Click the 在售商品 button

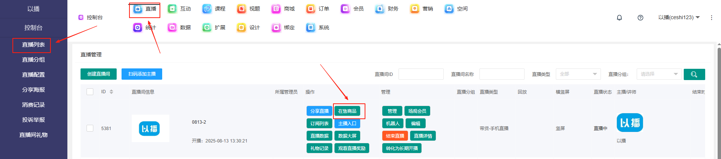[x=347, y=111]
